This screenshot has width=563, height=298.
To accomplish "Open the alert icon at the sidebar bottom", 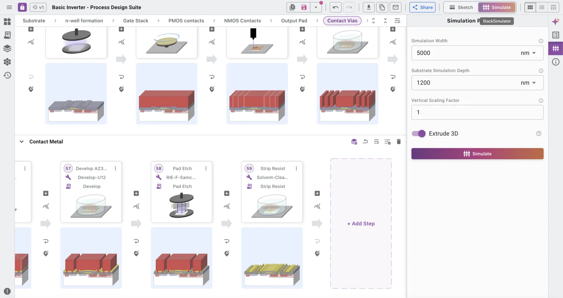I will pyautogui.click(x=7, y=291).
